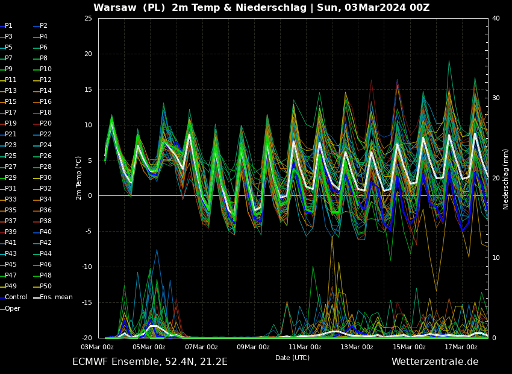Click the '2m Temp (°C)' axis title
The image size is (512, 374).
point(79,178)
